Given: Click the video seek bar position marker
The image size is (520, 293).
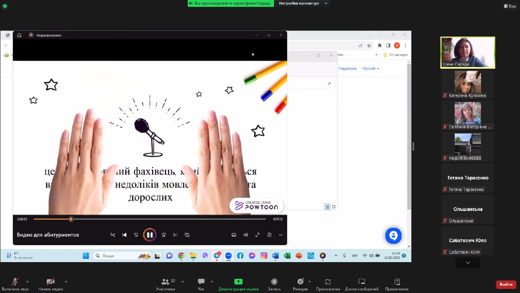Looking at the screenshot, I should pyautogui.click(x=71, y=219).
